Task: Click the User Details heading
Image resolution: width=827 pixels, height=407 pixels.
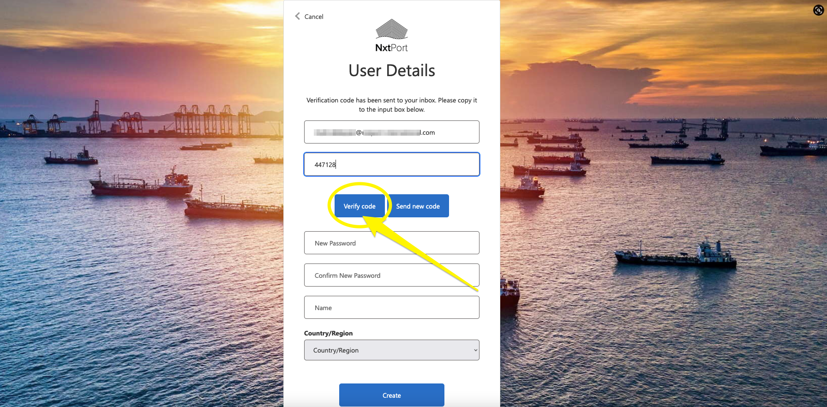Action: (x=391, y=71)
